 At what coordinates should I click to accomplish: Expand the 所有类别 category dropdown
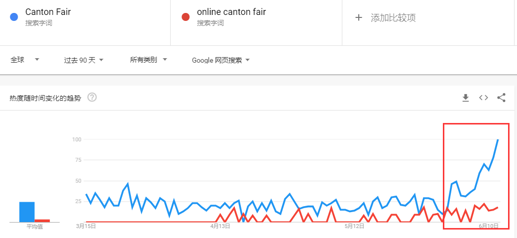(148, 60)
